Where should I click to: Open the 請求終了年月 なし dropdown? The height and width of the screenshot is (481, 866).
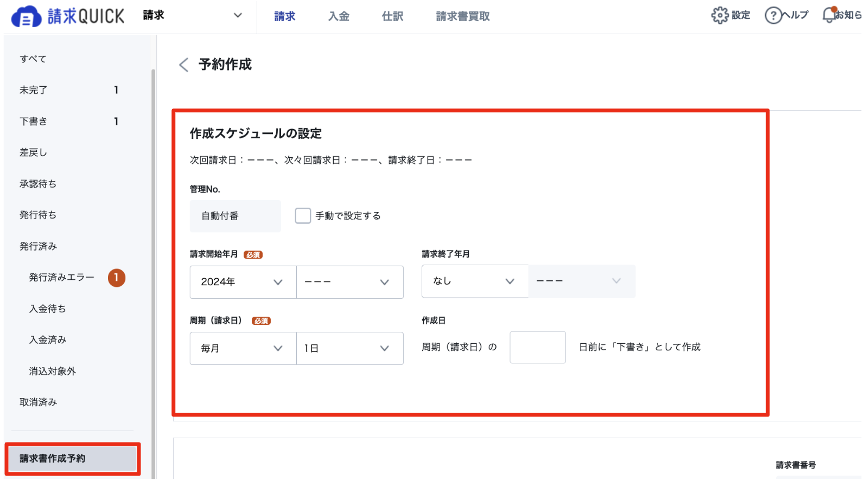tap(475, 281)
